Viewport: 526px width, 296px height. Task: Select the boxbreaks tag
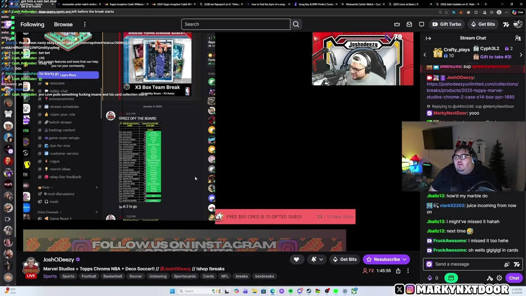(x=265, y=276)
